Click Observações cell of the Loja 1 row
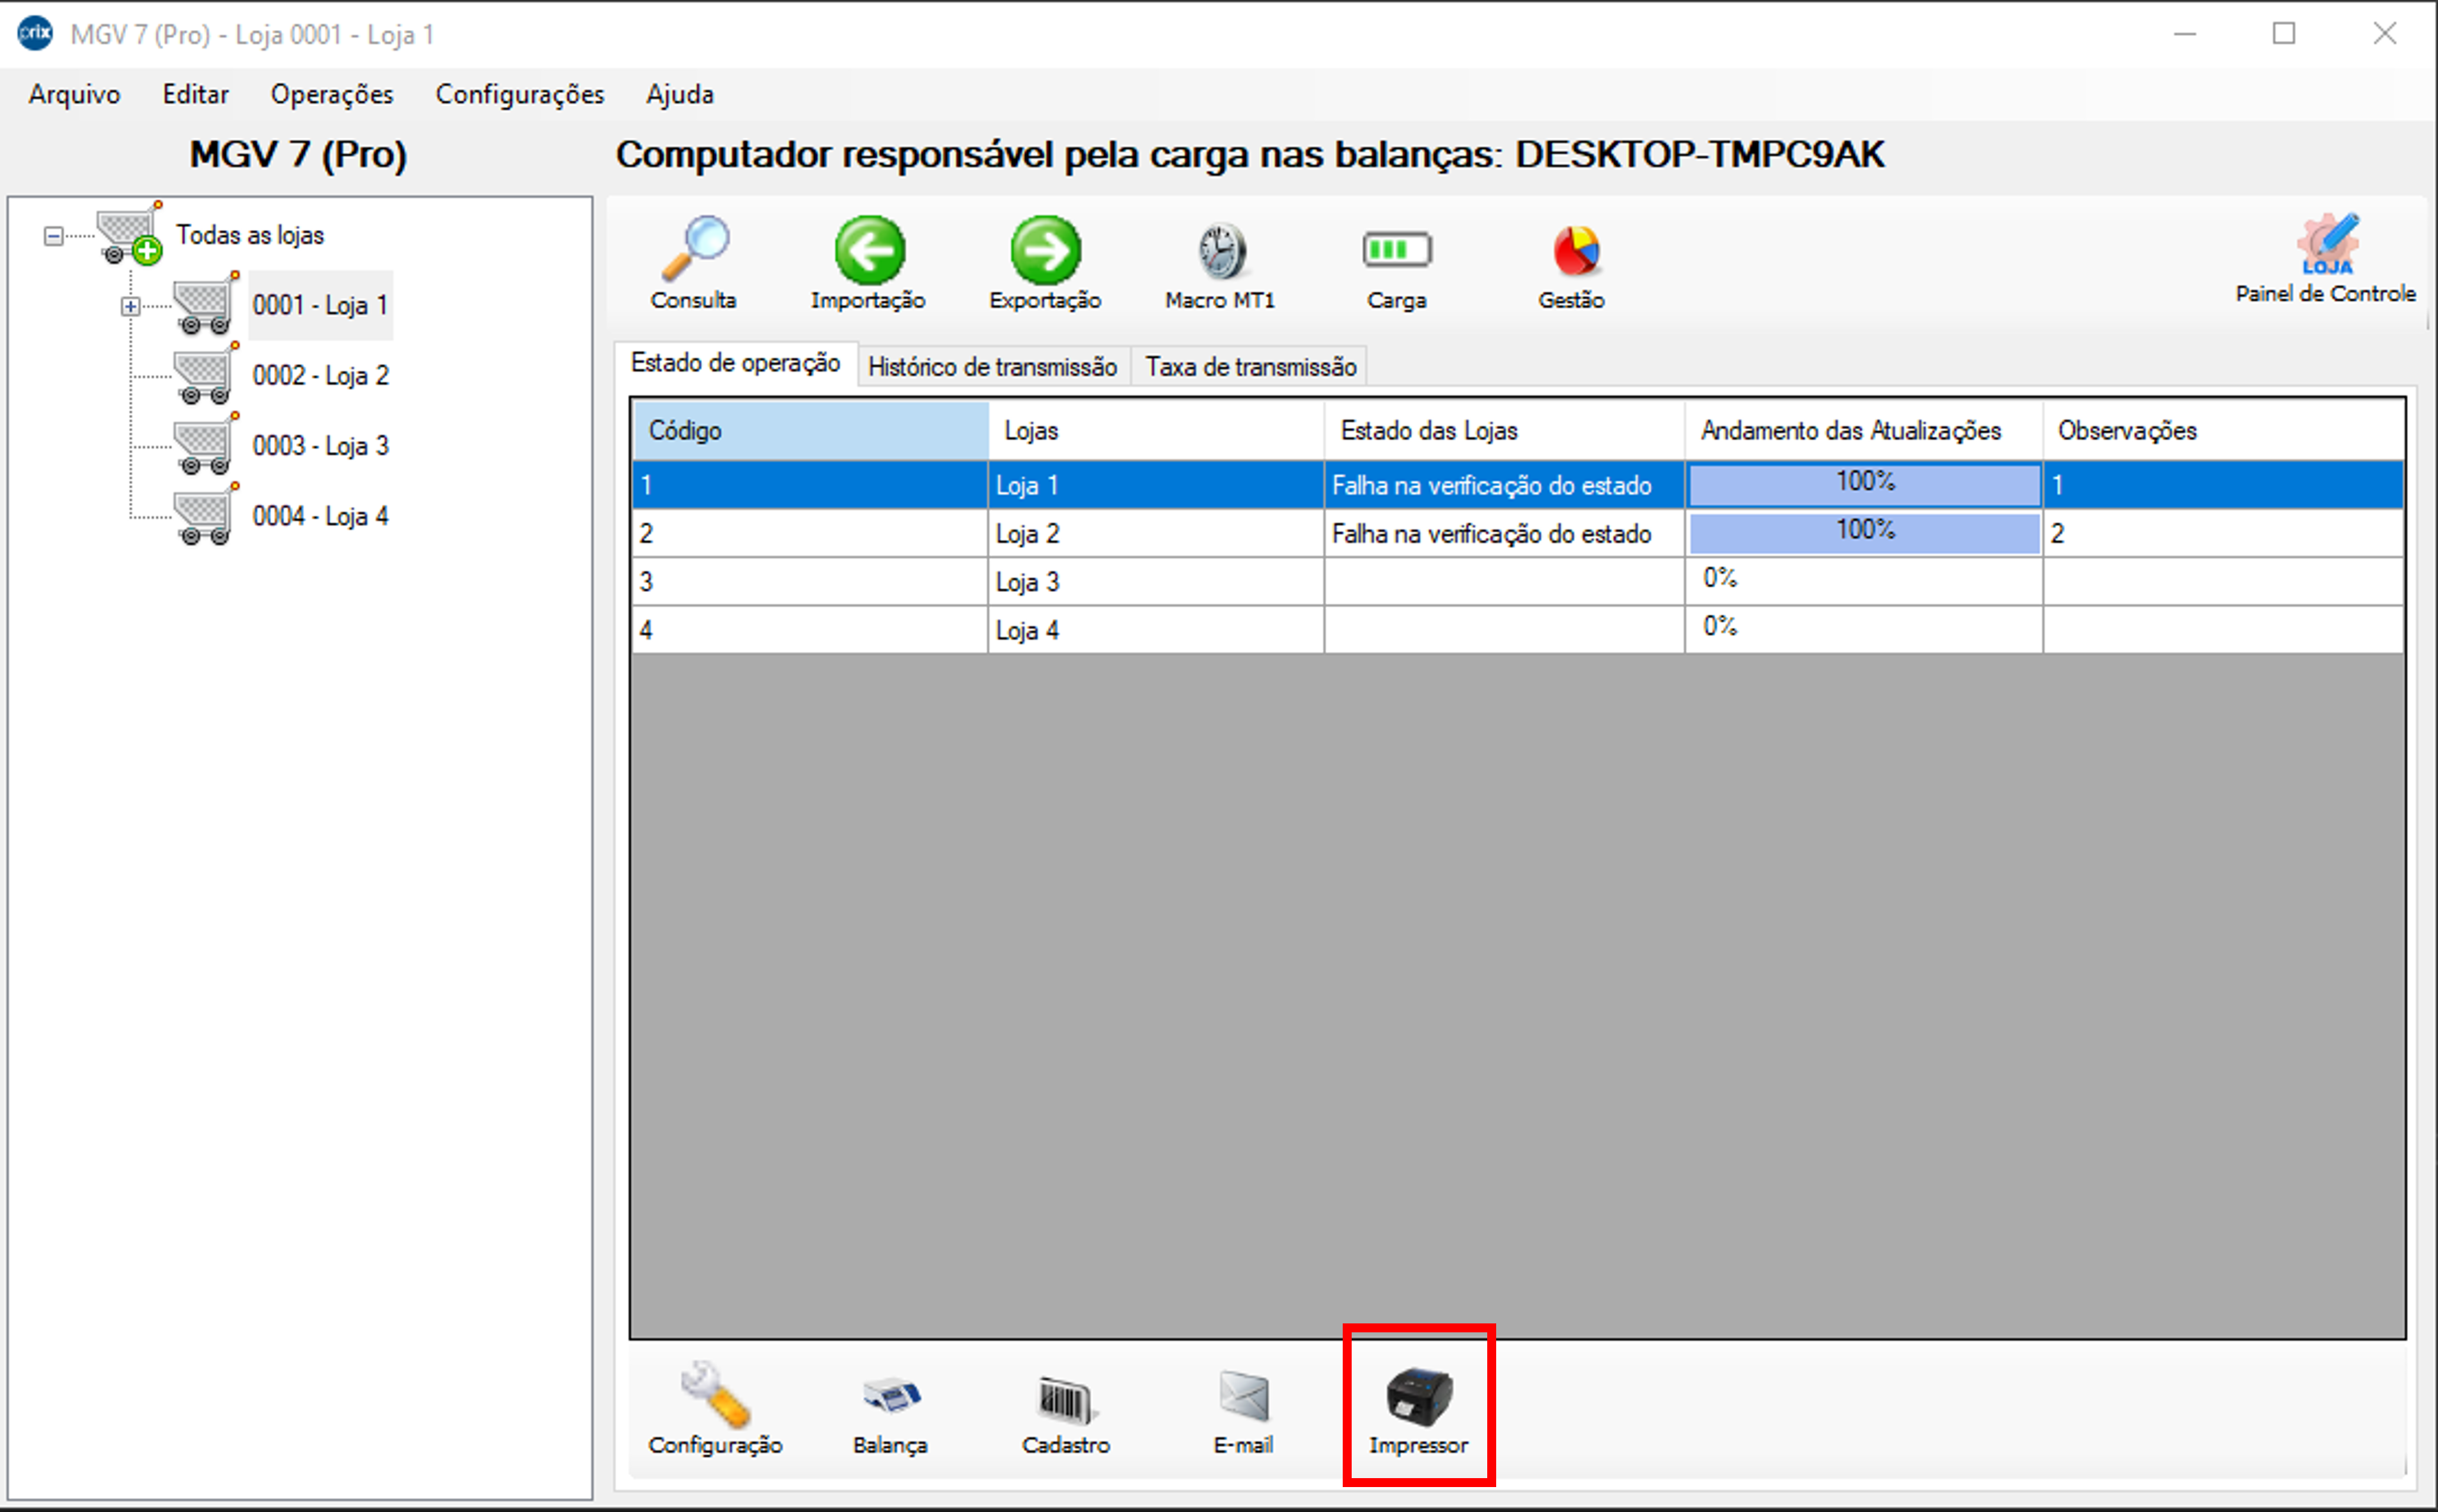 2224,485
